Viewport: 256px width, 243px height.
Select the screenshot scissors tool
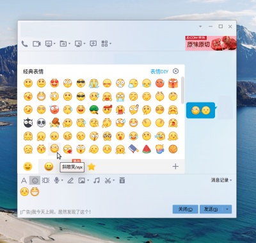point(108,181)
